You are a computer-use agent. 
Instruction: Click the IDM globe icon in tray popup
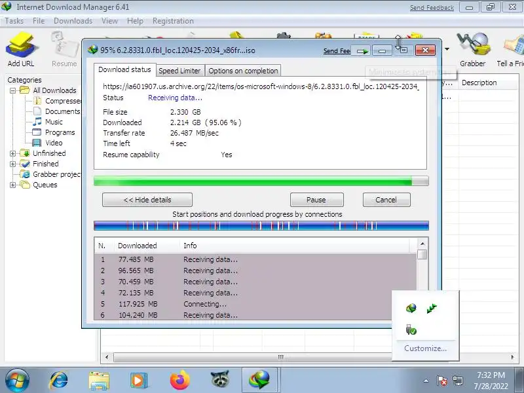coord(411,308)
